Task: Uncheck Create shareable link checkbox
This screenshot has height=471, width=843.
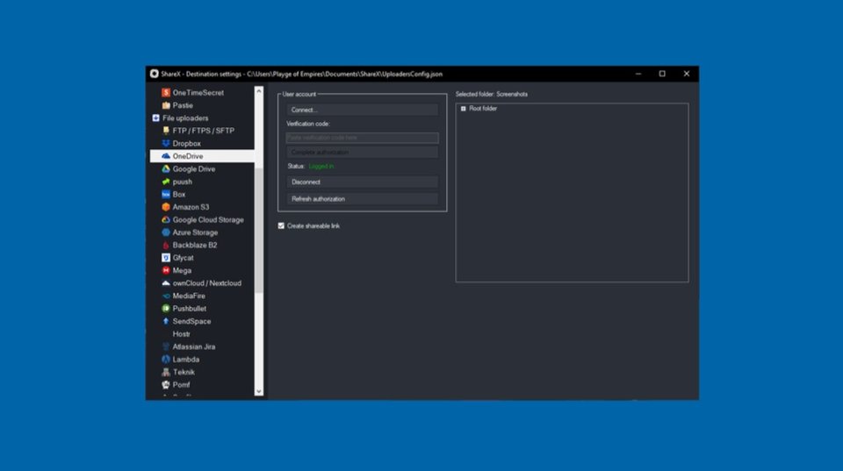Action: (281, 225)
